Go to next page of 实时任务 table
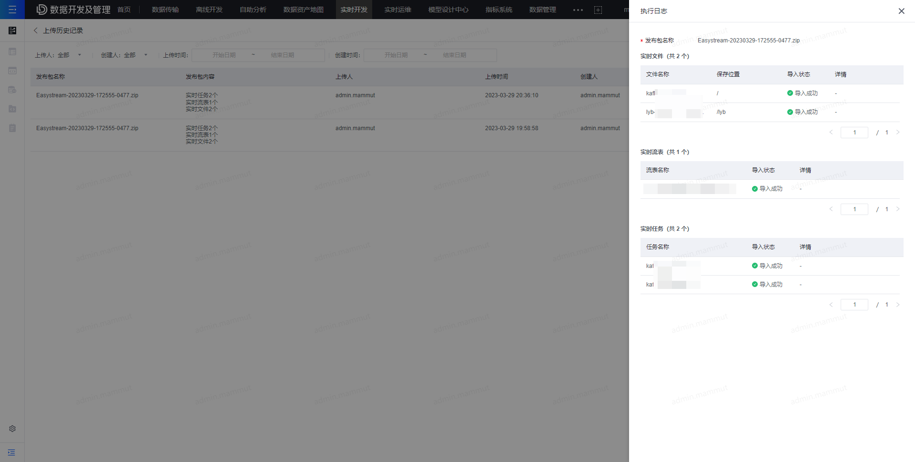The width and height of the screenshot is (915, 462). tap(898, 305)
